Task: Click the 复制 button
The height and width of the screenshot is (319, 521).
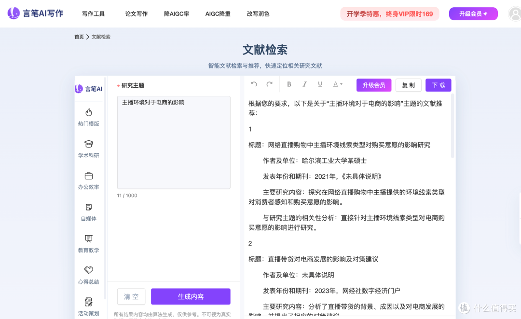Action: coord(409,85)
